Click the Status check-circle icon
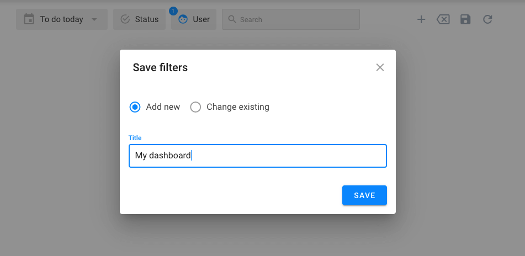525x256 pixels. point(125,19)
